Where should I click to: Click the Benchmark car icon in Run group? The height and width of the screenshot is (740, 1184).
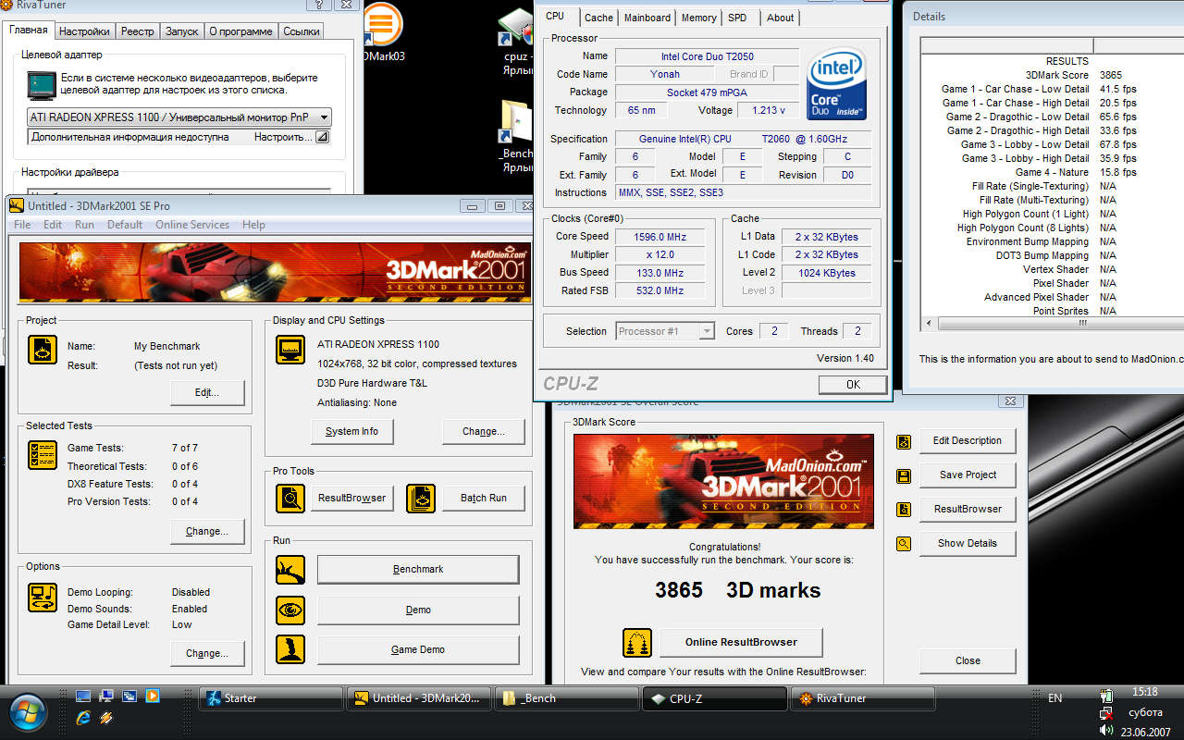tap(290, 570)
